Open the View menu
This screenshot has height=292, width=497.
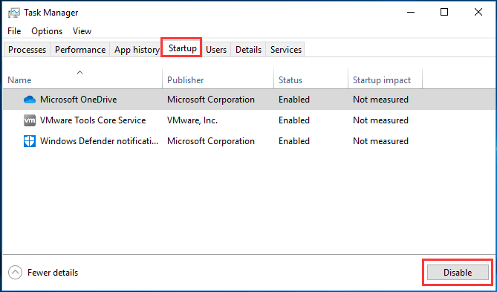point(82,31)
